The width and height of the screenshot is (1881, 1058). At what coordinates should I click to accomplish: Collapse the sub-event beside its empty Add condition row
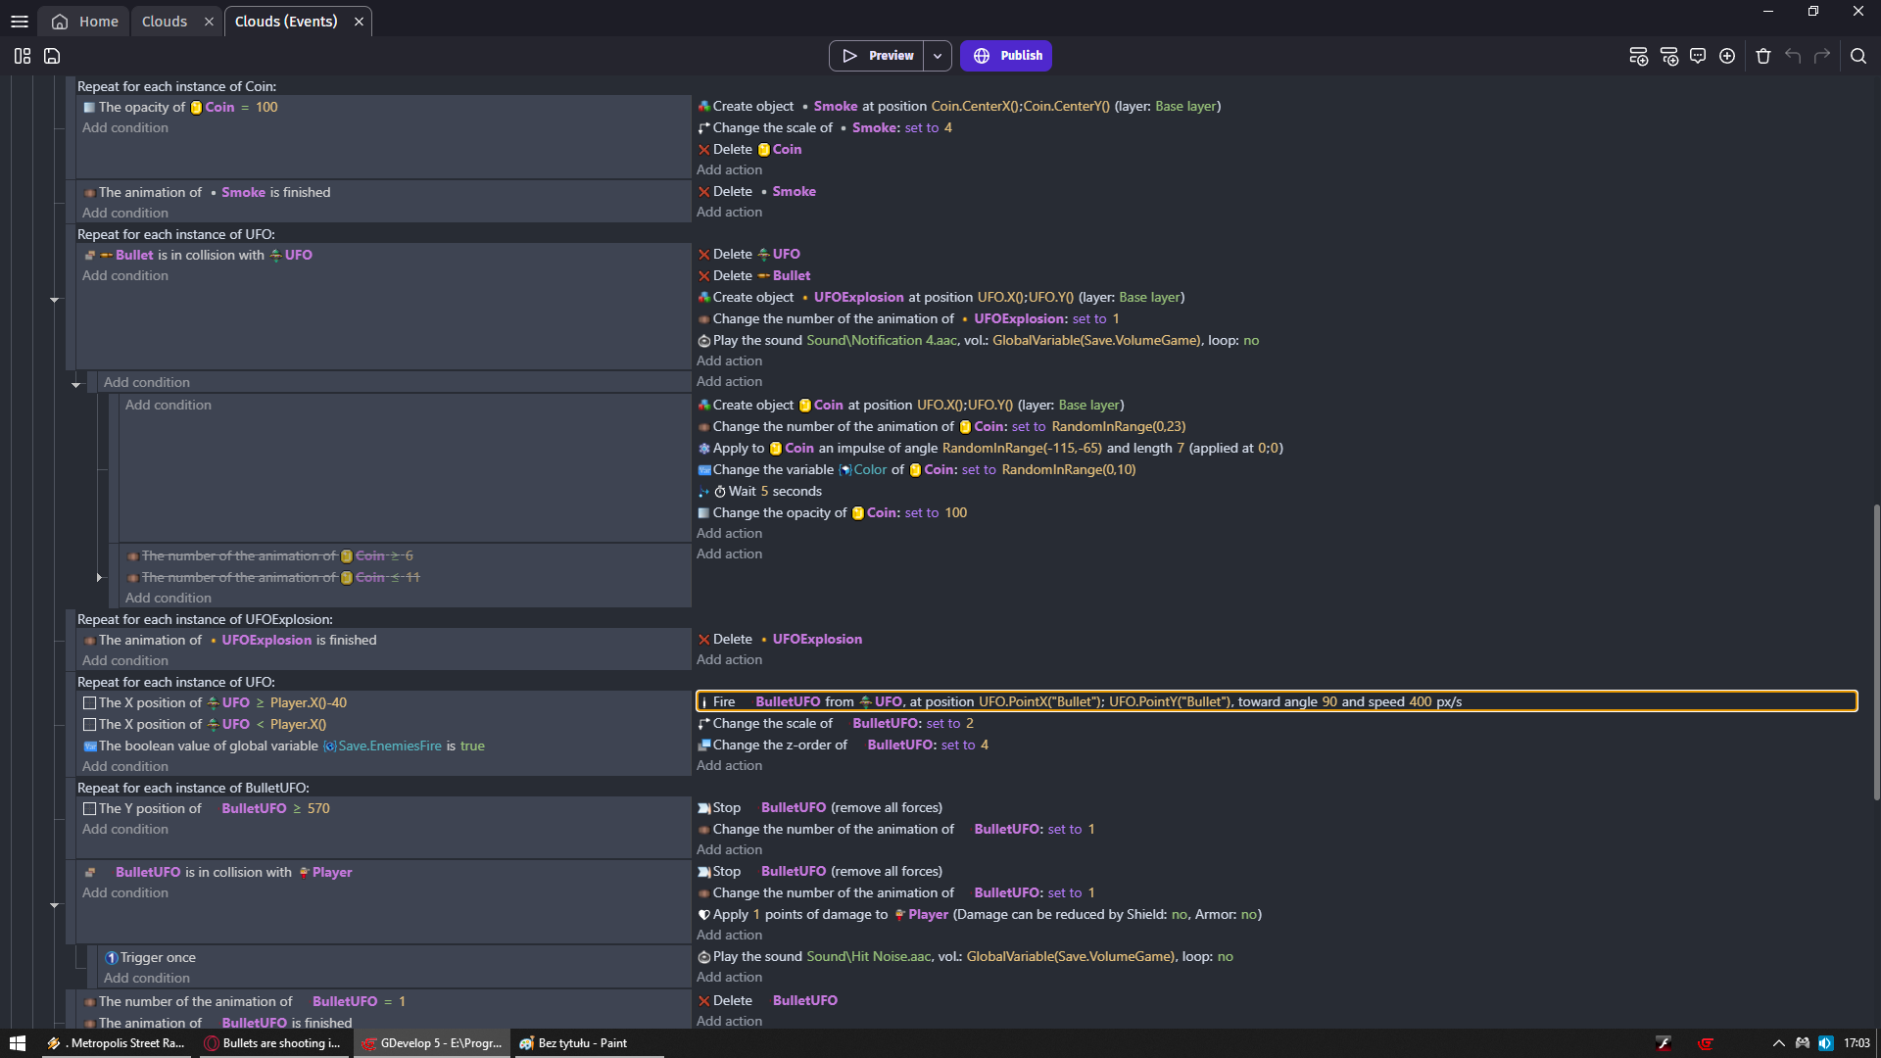tap(76, 385)
